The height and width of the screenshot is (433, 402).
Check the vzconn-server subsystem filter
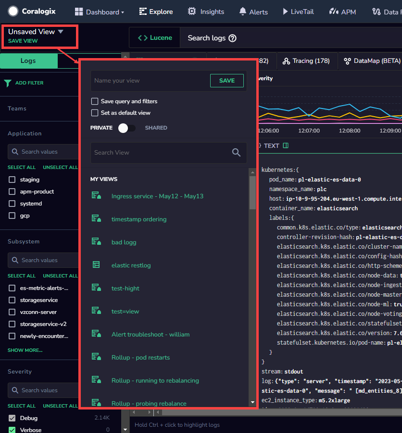tap(12, 312)
